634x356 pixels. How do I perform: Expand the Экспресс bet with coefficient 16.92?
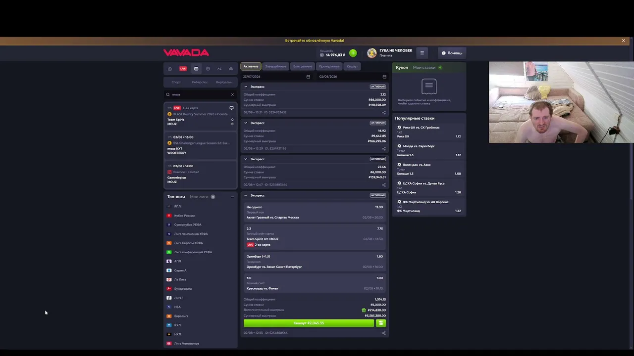245,123
